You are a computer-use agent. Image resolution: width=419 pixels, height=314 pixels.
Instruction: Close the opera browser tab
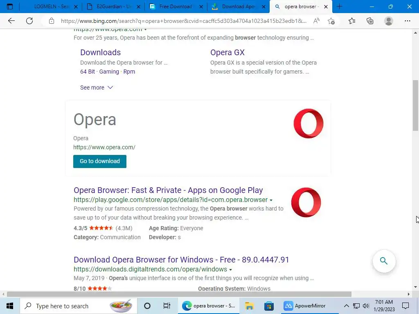(326, 7)
